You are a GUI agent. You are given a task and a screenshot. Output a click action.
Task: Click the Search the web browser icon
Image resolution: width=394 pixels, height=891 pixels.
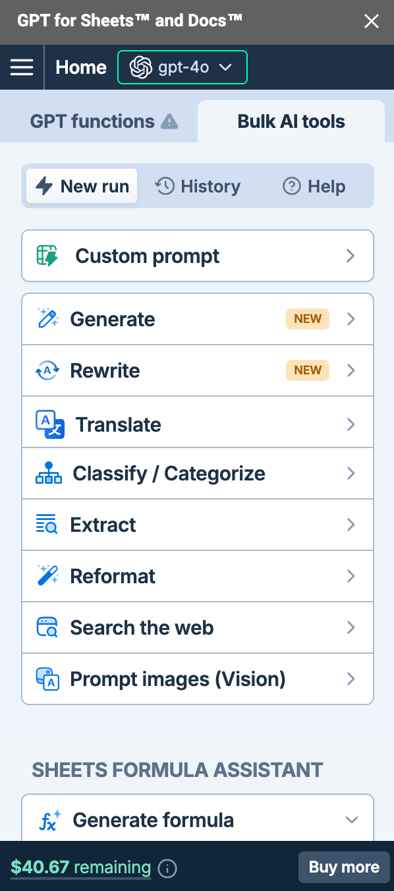47,627
